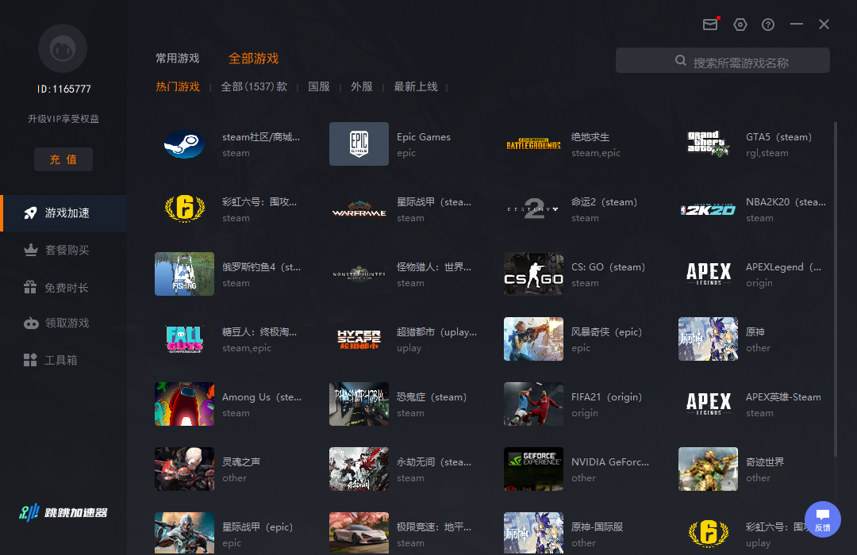The image size is (857, 555).
Task: Select the 奇迹世界 thumbnail
Action: pyautogui.click(x=709, y=469)
